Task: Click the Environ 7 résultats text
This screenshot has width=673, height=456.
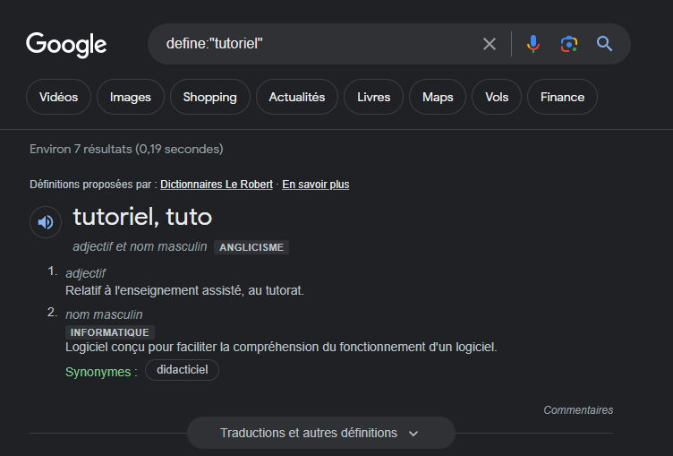Action: 126,149
